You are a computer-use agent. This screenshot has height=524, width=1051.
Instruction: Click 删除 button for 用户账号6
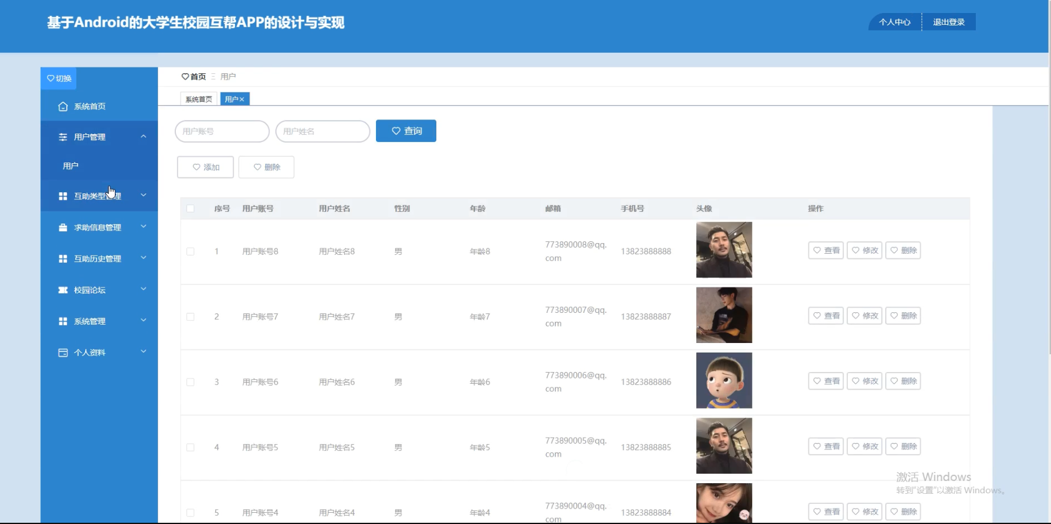pyautogui.click(x=903, y=381)
